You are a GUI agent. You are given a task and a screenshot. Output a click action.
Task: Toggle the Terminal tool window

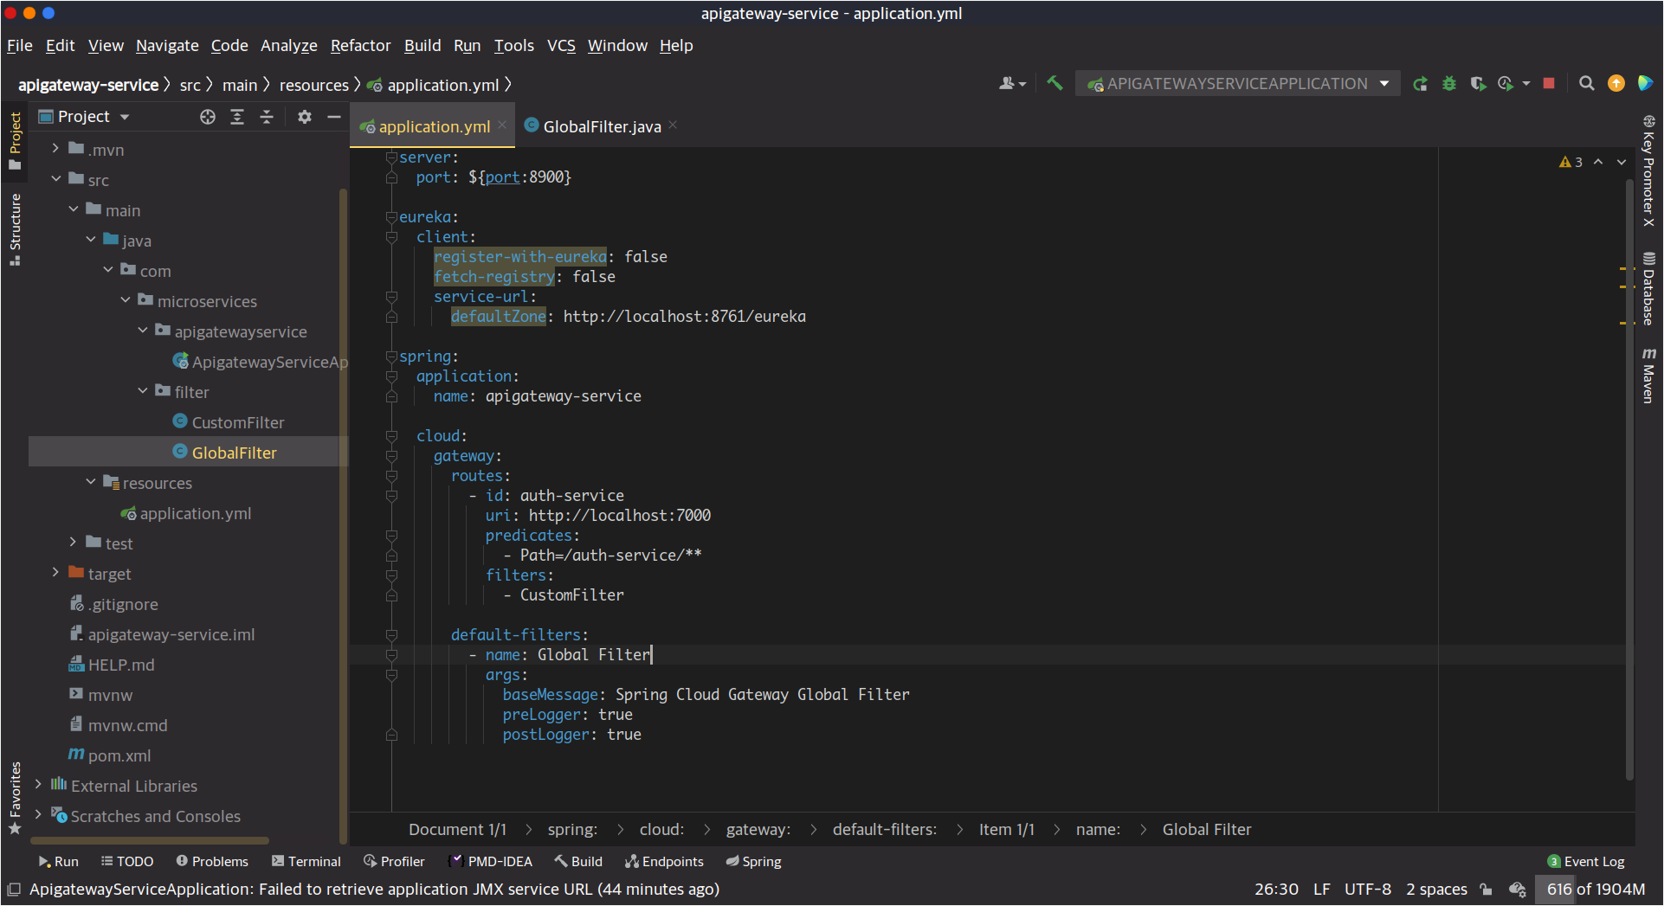coord(306,861)
